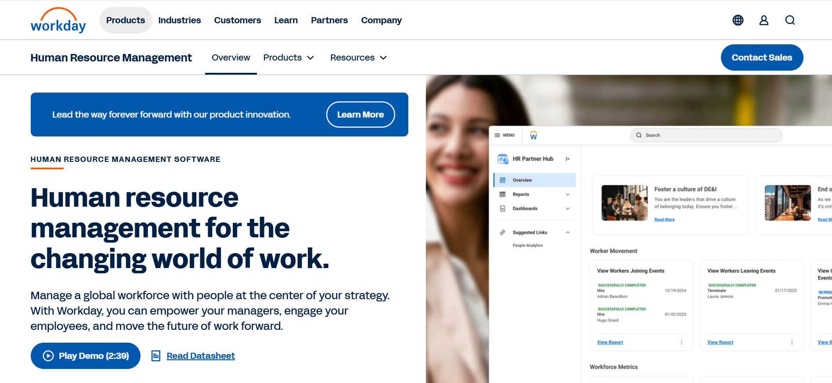Image resolution: width=832 pixels, height=383 pixels.
Task: Click the 'Laurie Jenkins' terminate entry
Action: point(720,297)
